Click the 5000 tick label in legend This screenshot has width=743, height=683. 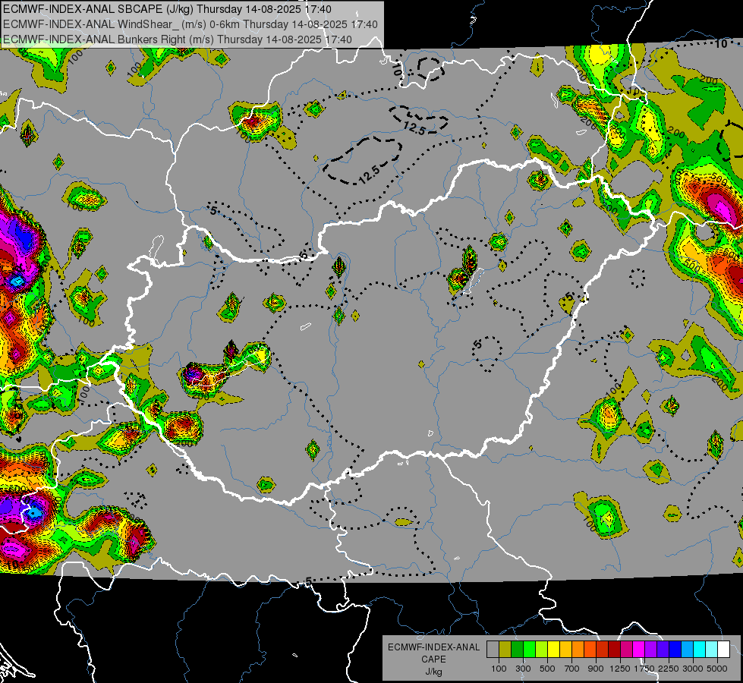coord(717,669)
